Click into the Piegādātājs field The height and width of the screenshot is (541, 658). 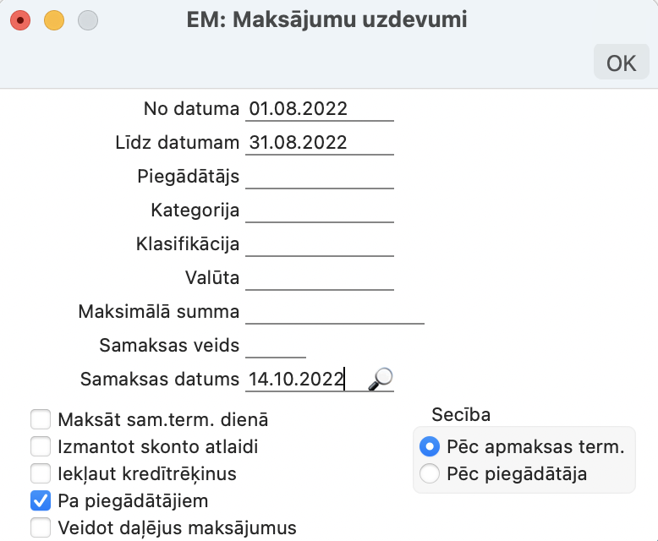pyautogui.click(x=320, y=177)
